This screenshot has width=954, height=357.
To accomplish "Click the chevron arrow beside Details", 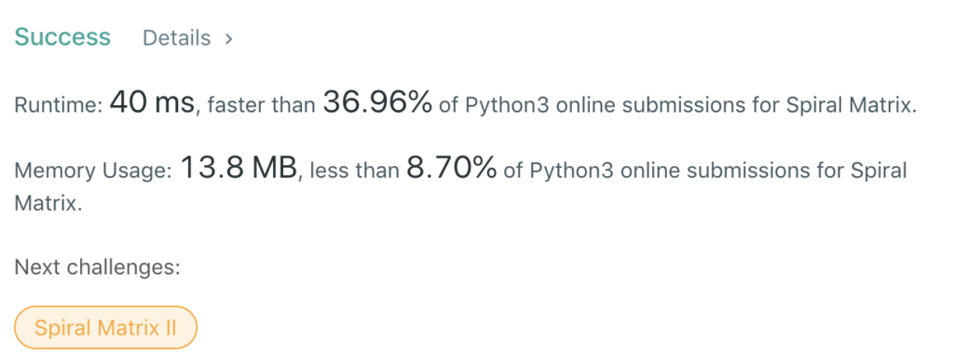I will click(x=229, y=38).
